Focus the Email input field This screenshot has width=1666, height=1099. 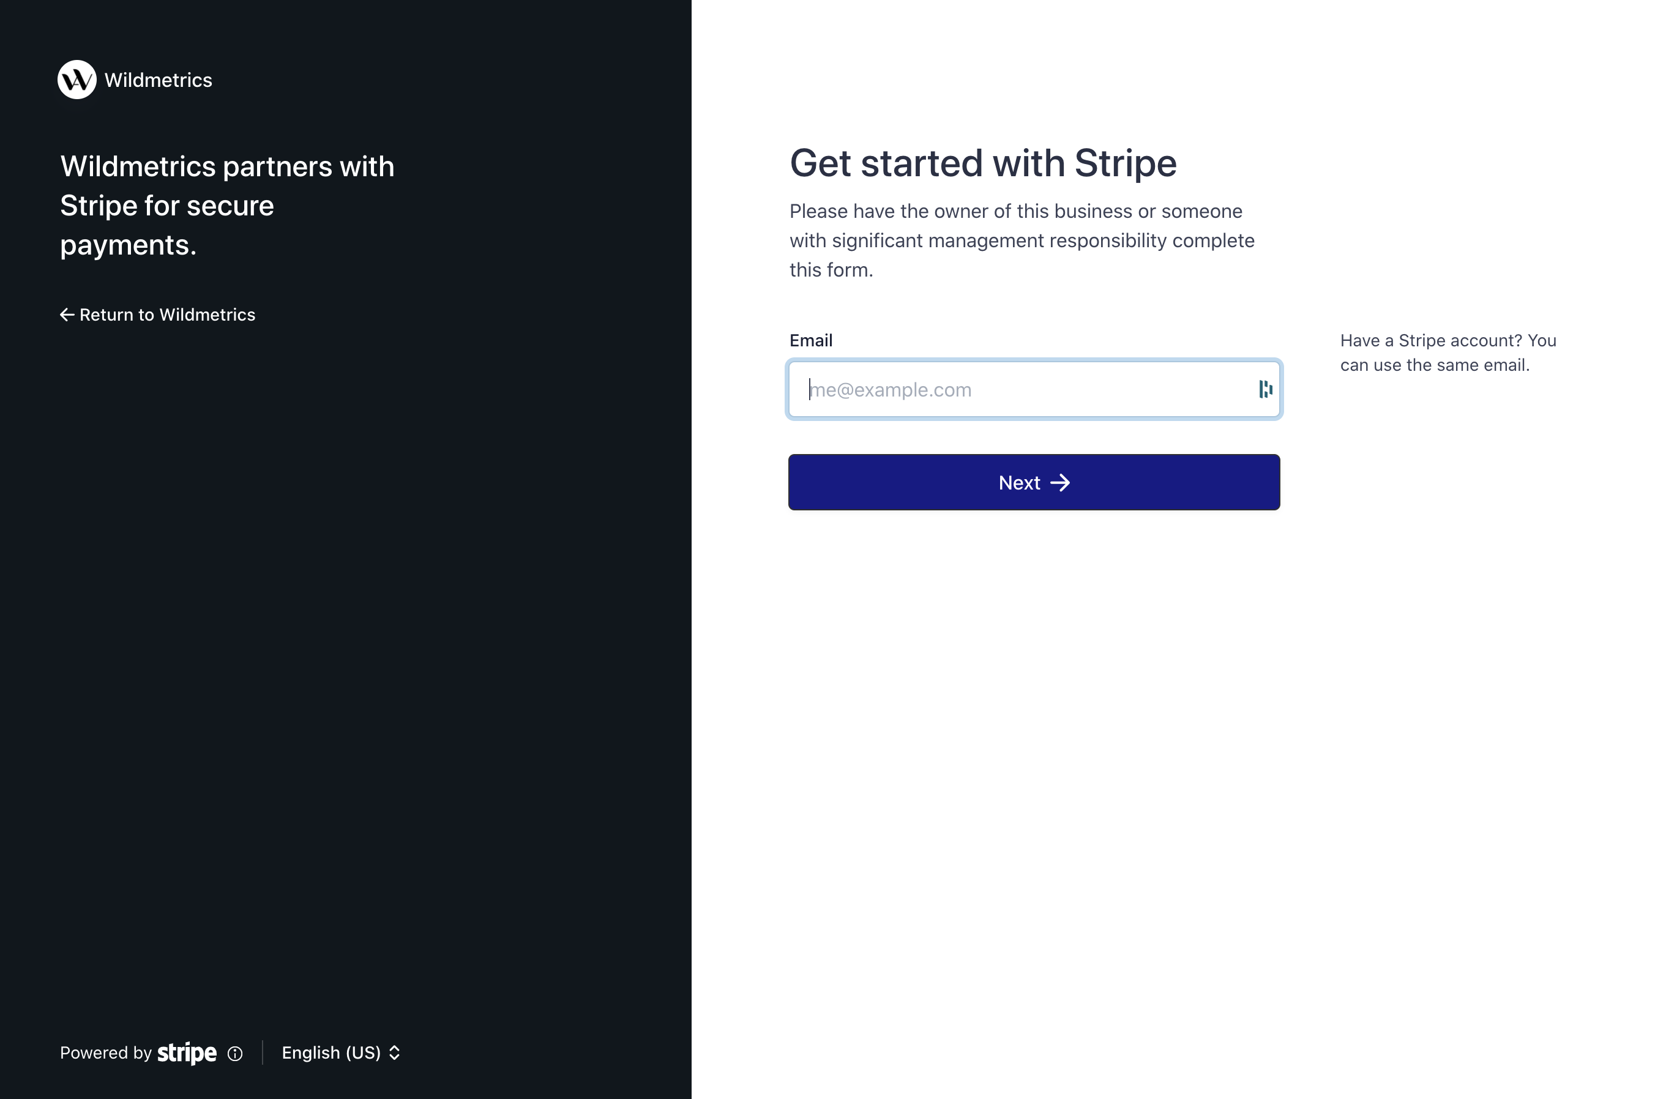tap(1034, 389)
